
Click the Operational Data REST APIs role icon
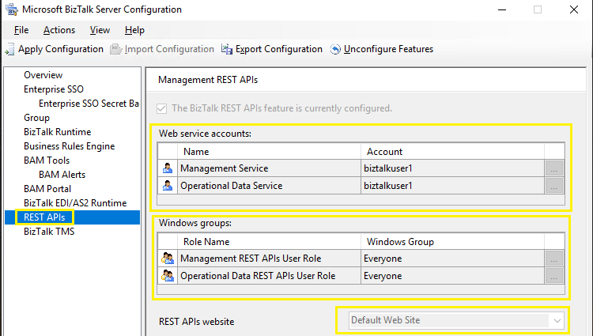coord(168,276)
